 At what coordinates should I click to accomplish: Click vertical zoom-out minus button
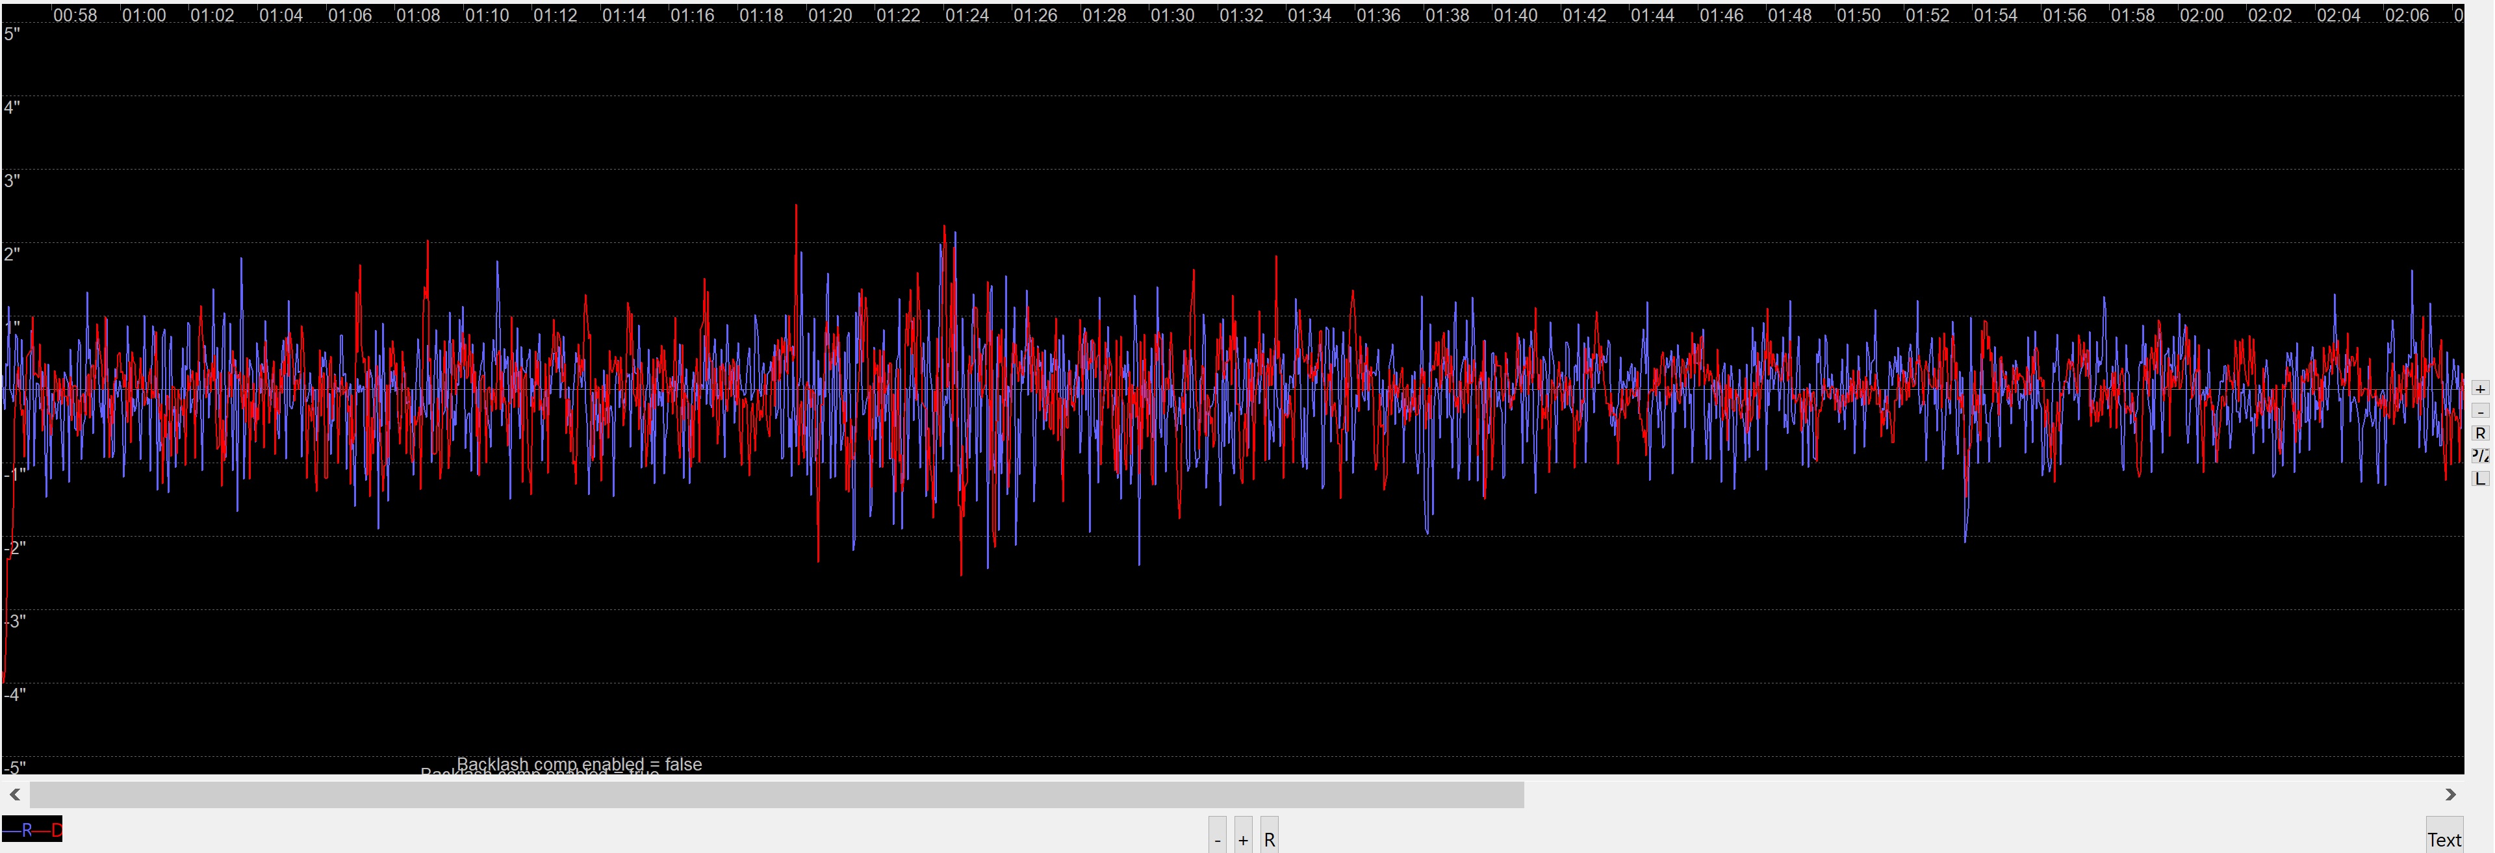point(2479,411)
